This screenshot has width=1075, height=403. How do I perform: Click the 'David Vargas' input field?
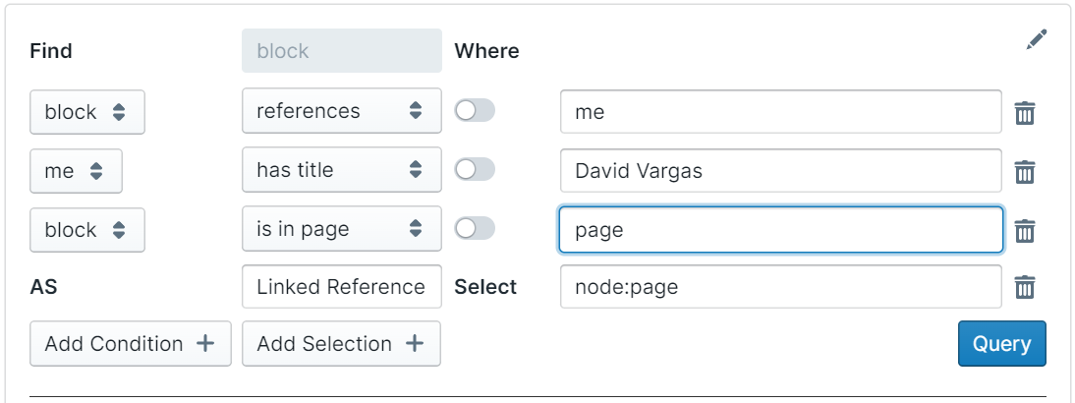[780, 171]
